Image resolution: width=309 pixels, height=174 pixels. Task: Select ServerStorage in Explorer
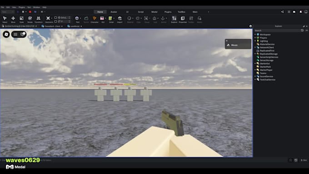[x=266, y=60]
